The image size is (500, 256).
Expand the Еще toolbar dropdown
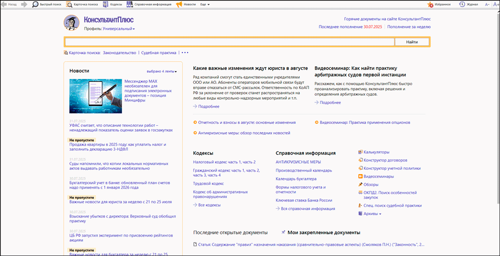[205, 4]
